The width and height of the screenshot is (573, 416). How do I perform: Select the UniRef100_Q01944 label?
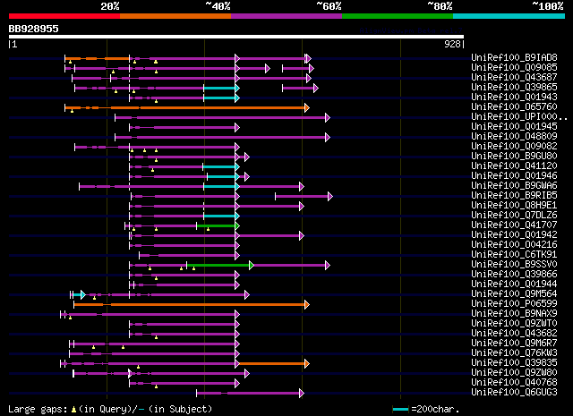tap(514, 284)
